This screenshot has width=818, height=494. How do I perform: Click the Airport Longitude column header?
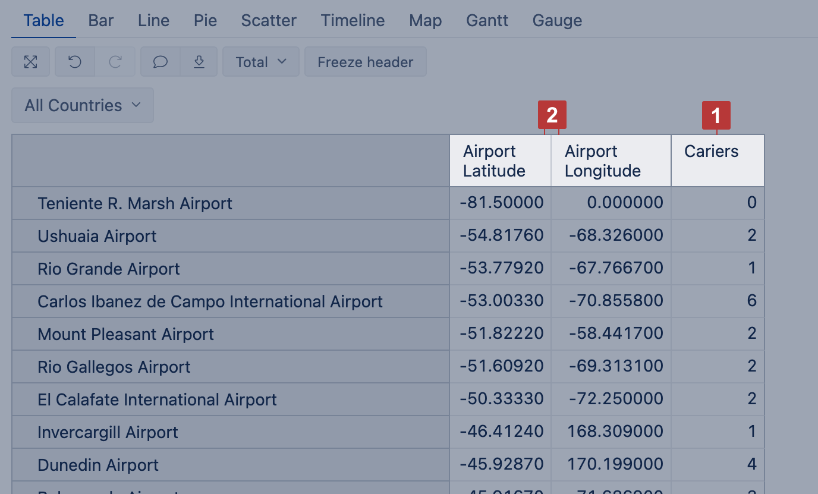click(x=603, y=161)
